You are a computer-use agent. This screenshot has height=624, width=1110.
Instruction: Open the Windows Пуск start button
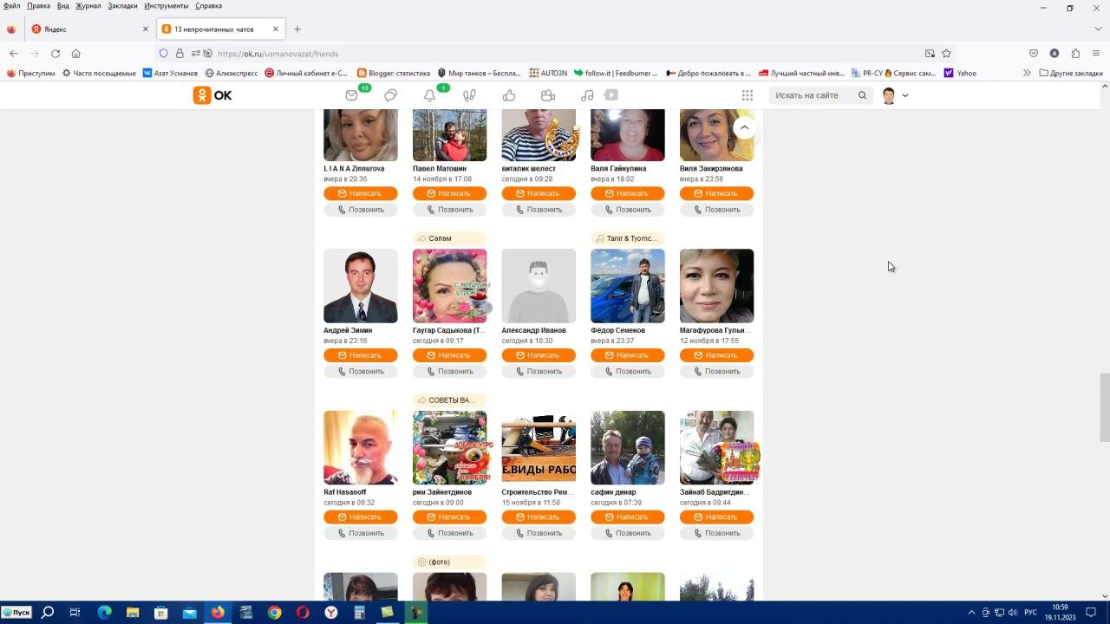[x=16, y=613]
